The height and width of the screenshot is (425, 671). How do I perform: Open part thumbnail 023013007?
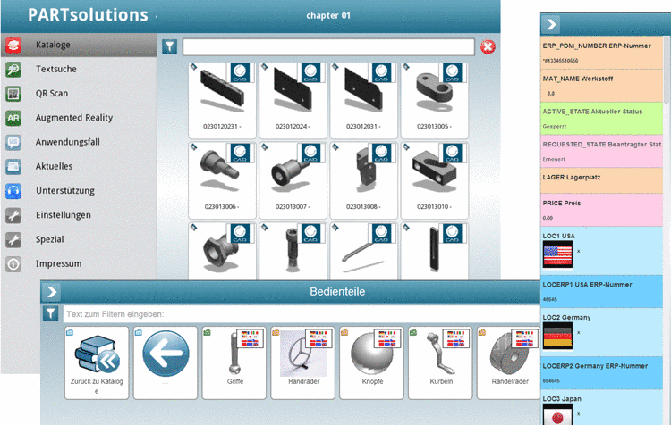click(293, 180)
